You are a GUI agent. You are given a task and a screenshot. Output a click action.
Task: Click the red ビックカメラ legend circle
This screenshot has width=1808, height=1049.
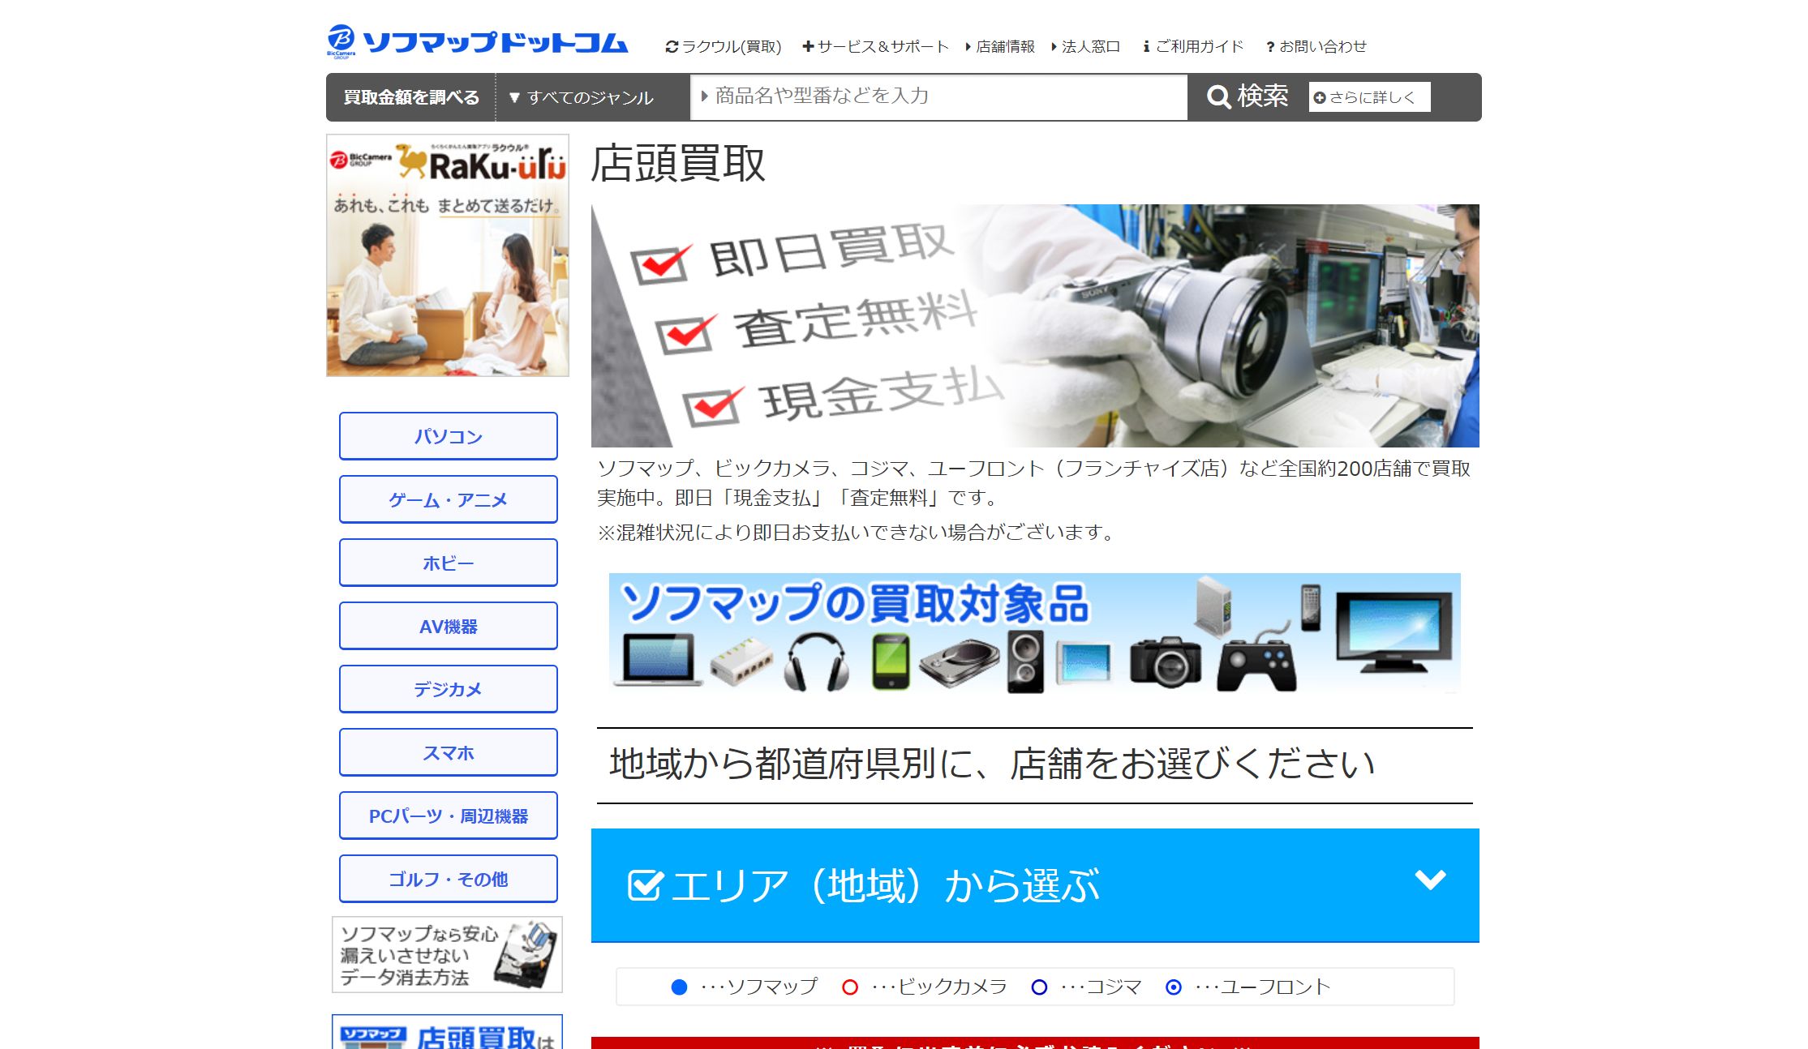pyautogui.click(x=850, y=987)
